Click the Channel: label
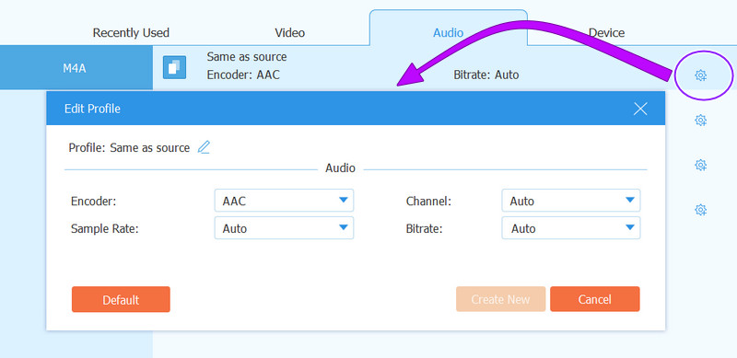Screen dimensions: 737x358 (428, 201)
